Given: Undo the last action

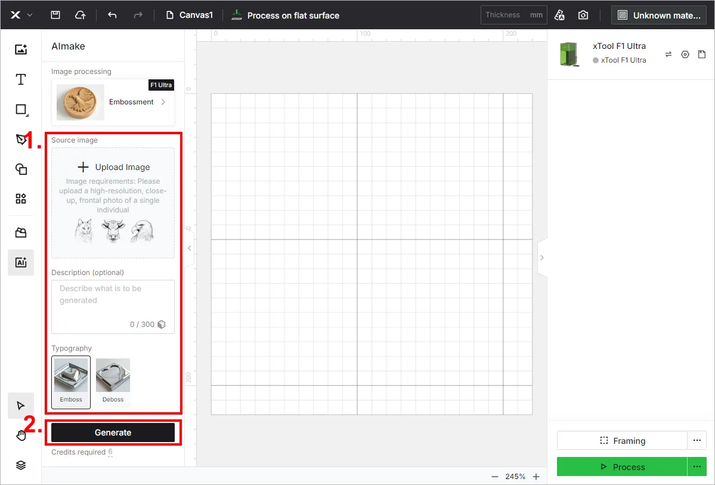Looking at the screenshot, I should click(x=112, y=15).
